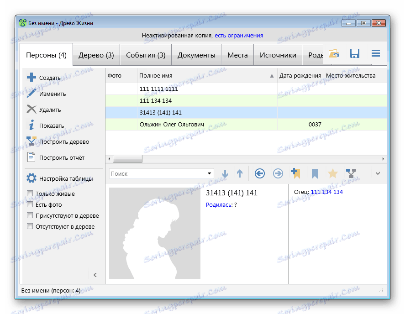The height and width of the screenshot is (314, 405).
Task: Add a bookmark with plus-bookmark icon
Action: click(x=295, y=173)
